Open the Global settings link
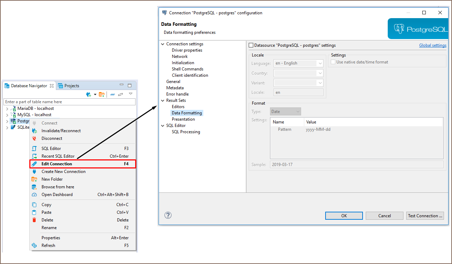Viewport: 452px width, 264px height. [x=432, y=45]
